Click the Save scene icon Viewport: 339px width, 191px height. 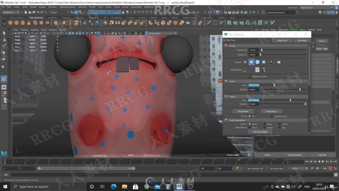pos(34,12)
